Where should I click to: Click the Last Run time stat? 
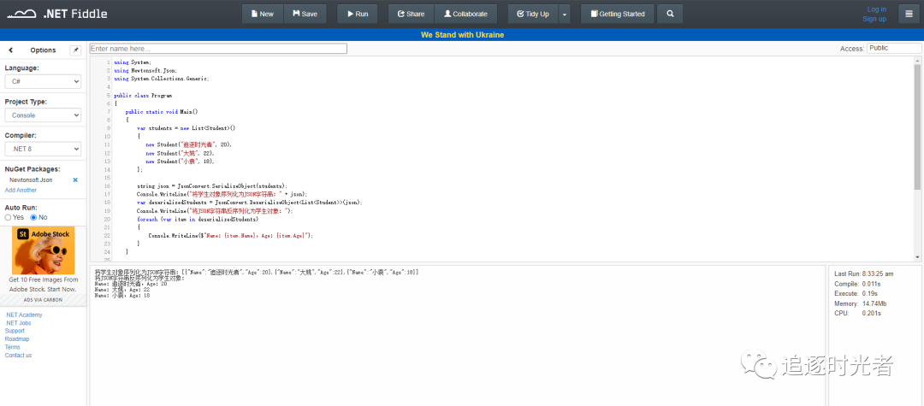(864, 274)
